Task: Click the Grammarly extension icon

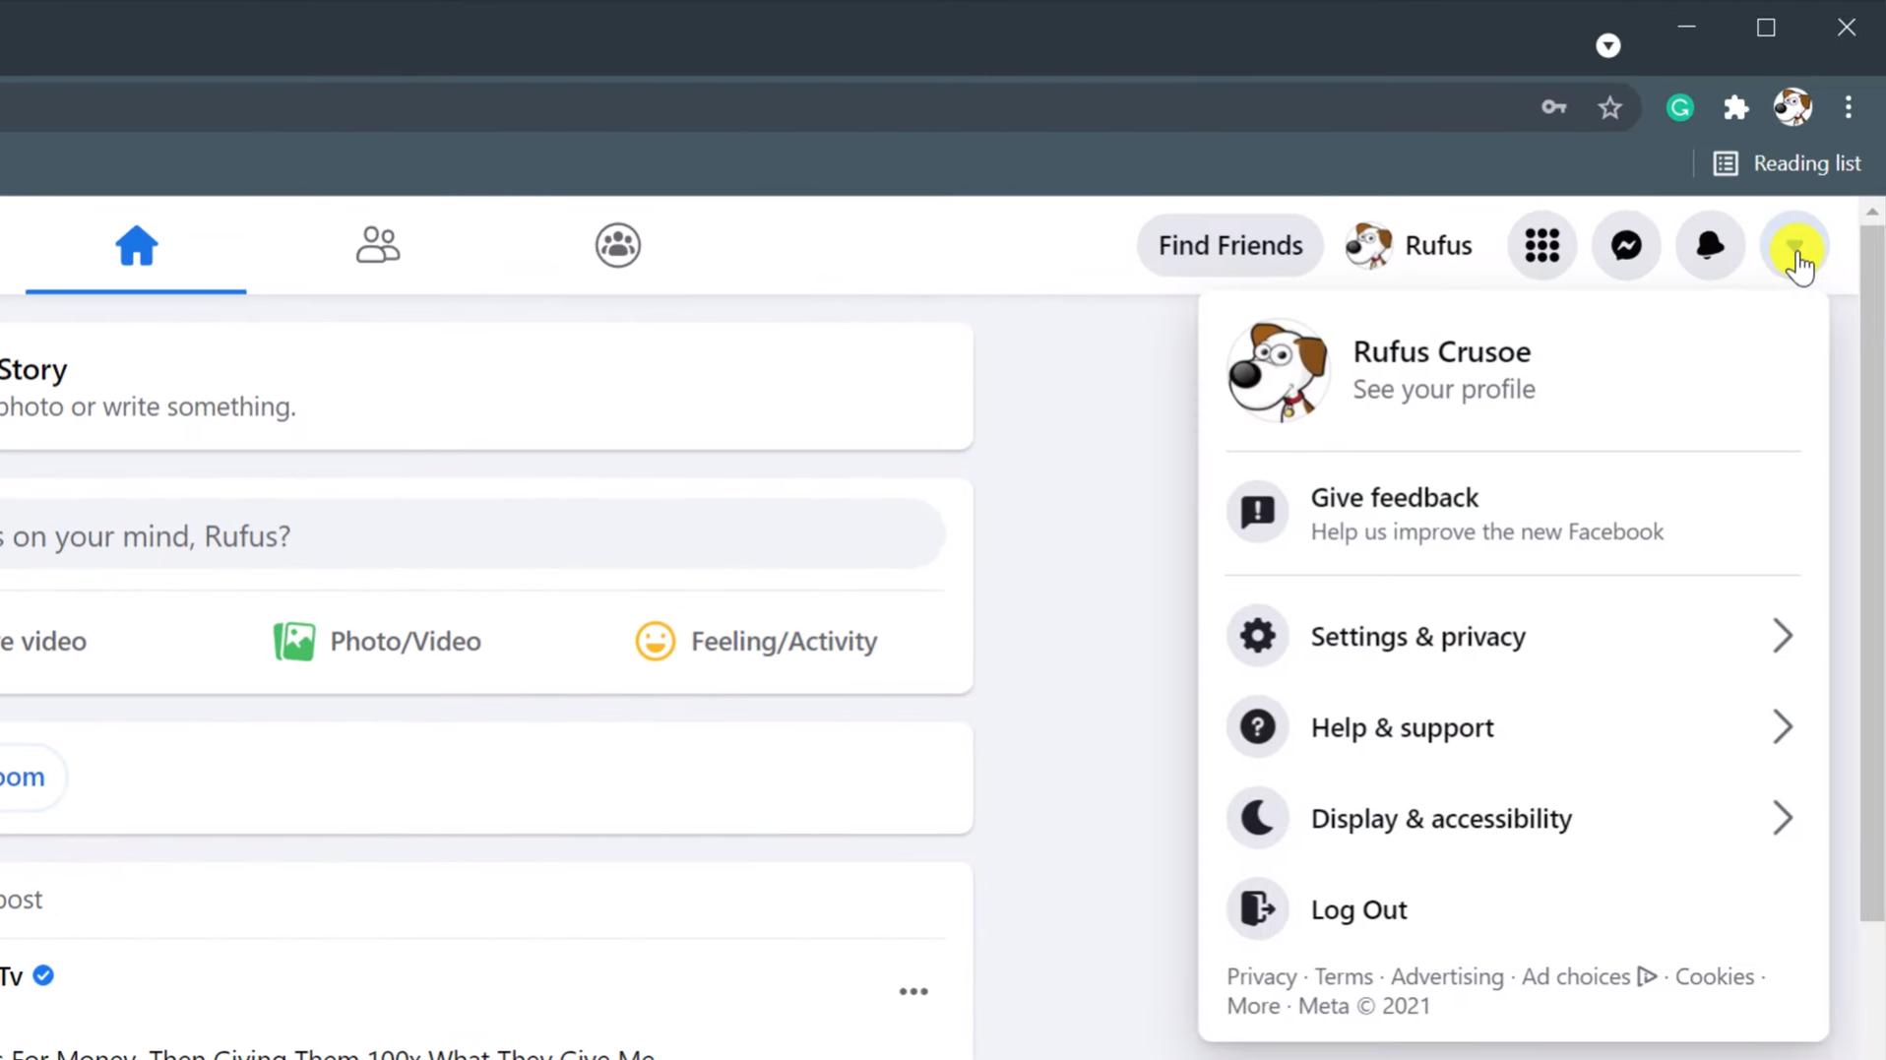Action: pyautogui.click(x=1679, y=107)
